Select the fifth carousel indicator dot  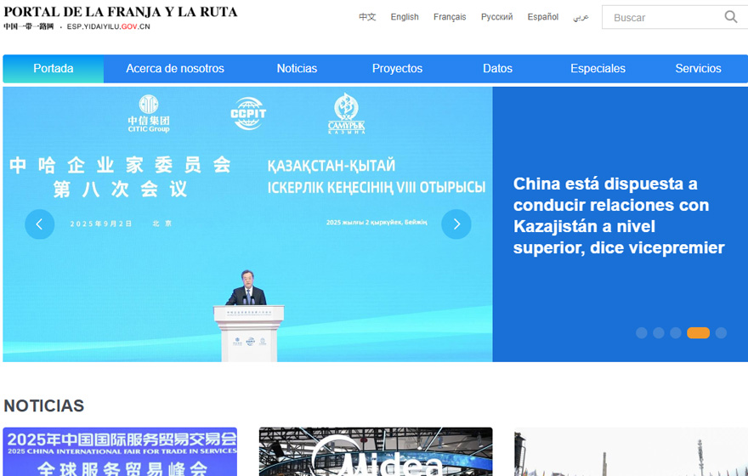click(721, 333)
